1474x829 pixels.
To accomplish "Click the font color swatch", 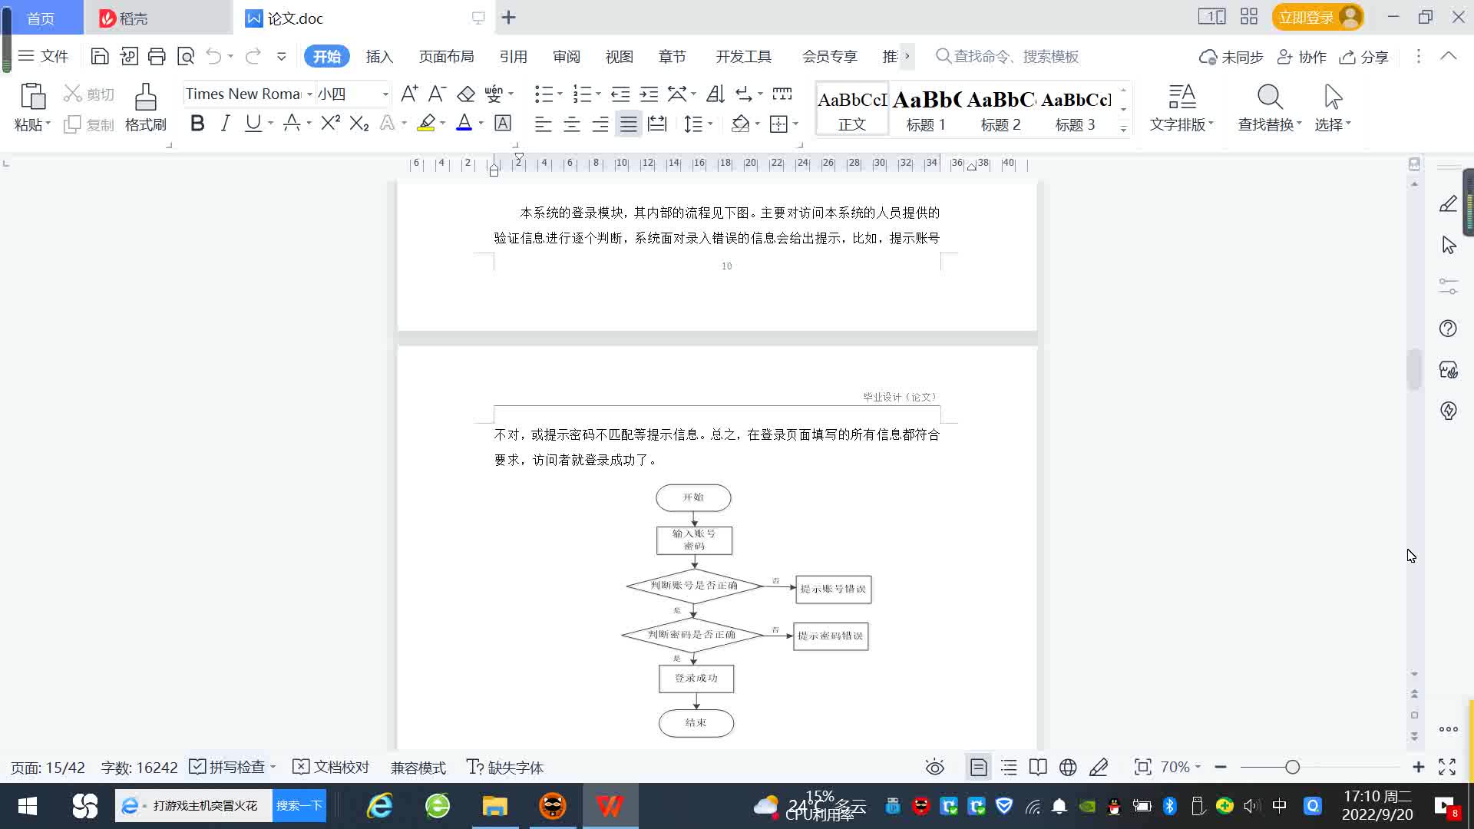I will tap(464, 123).
